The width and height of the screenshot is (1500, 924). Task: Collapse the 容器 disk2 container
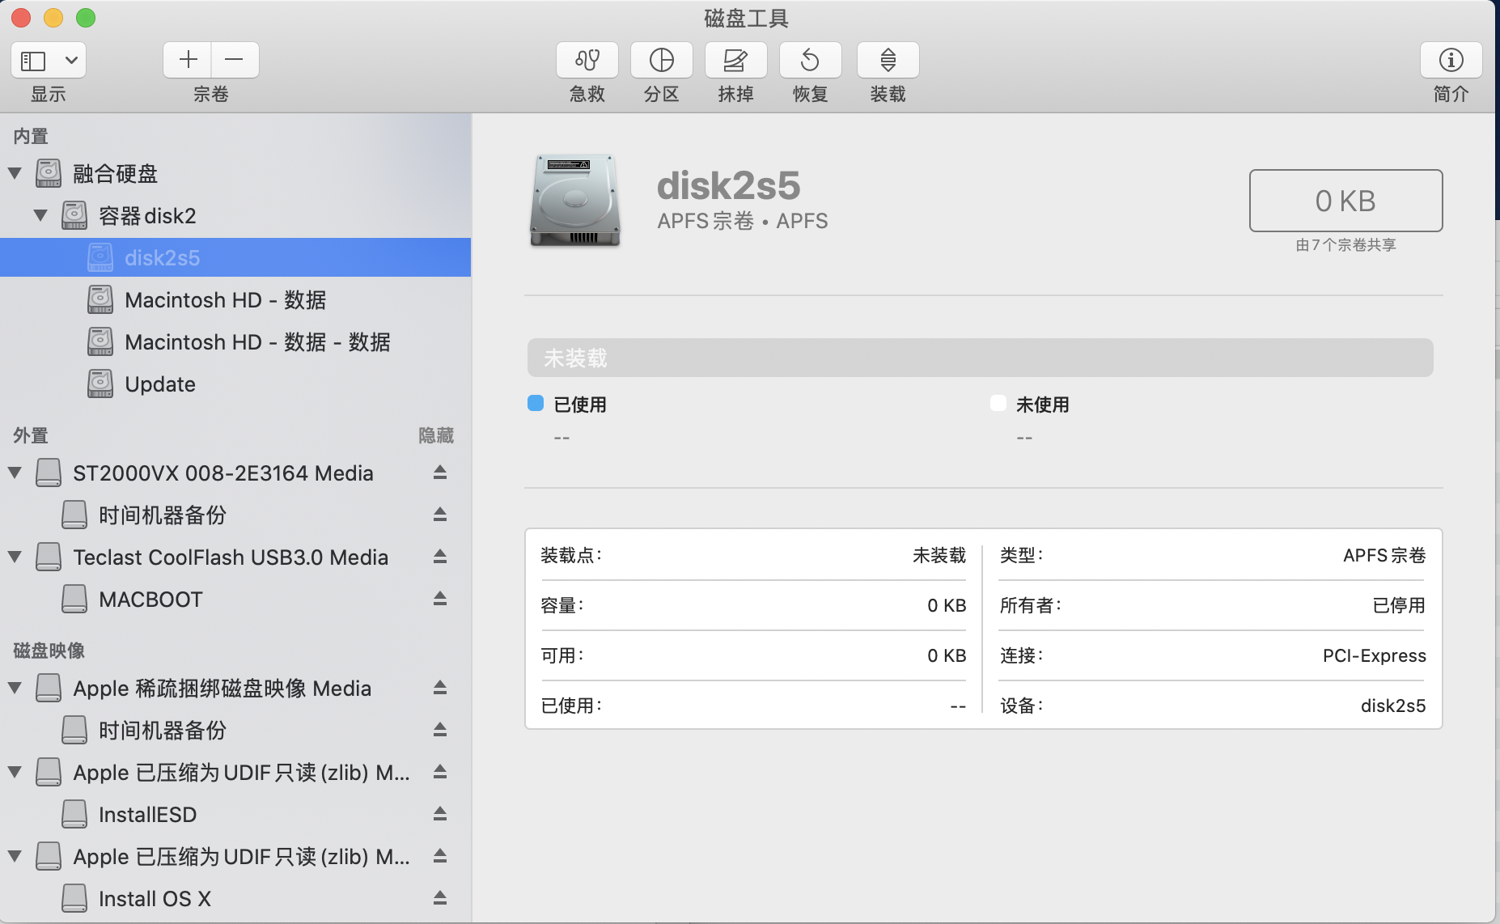[40, 215]
